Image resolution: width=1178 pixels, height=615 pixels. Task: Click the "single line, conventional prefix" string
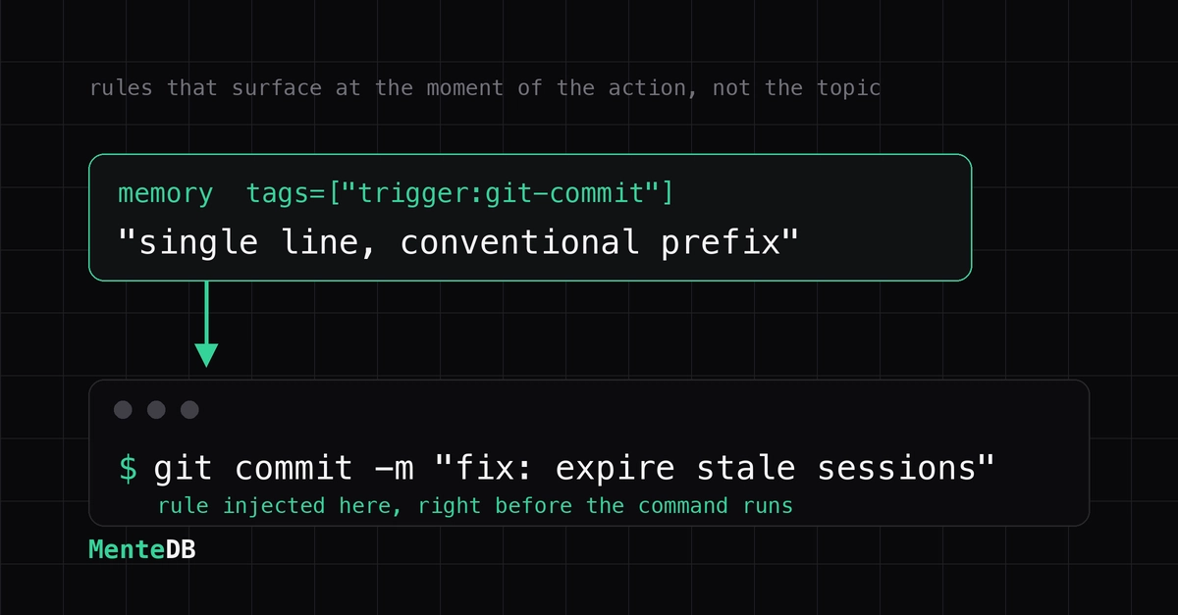[460, 241]
